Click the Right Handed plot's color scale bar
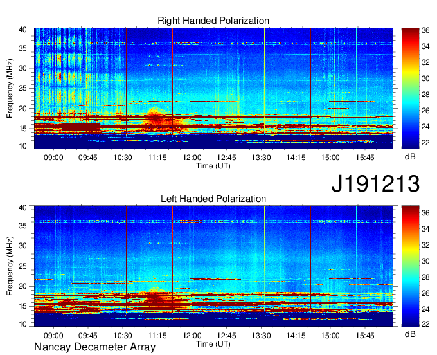This screenshot has width=437, height=355. pyautogui.click(x=410, y=88)
